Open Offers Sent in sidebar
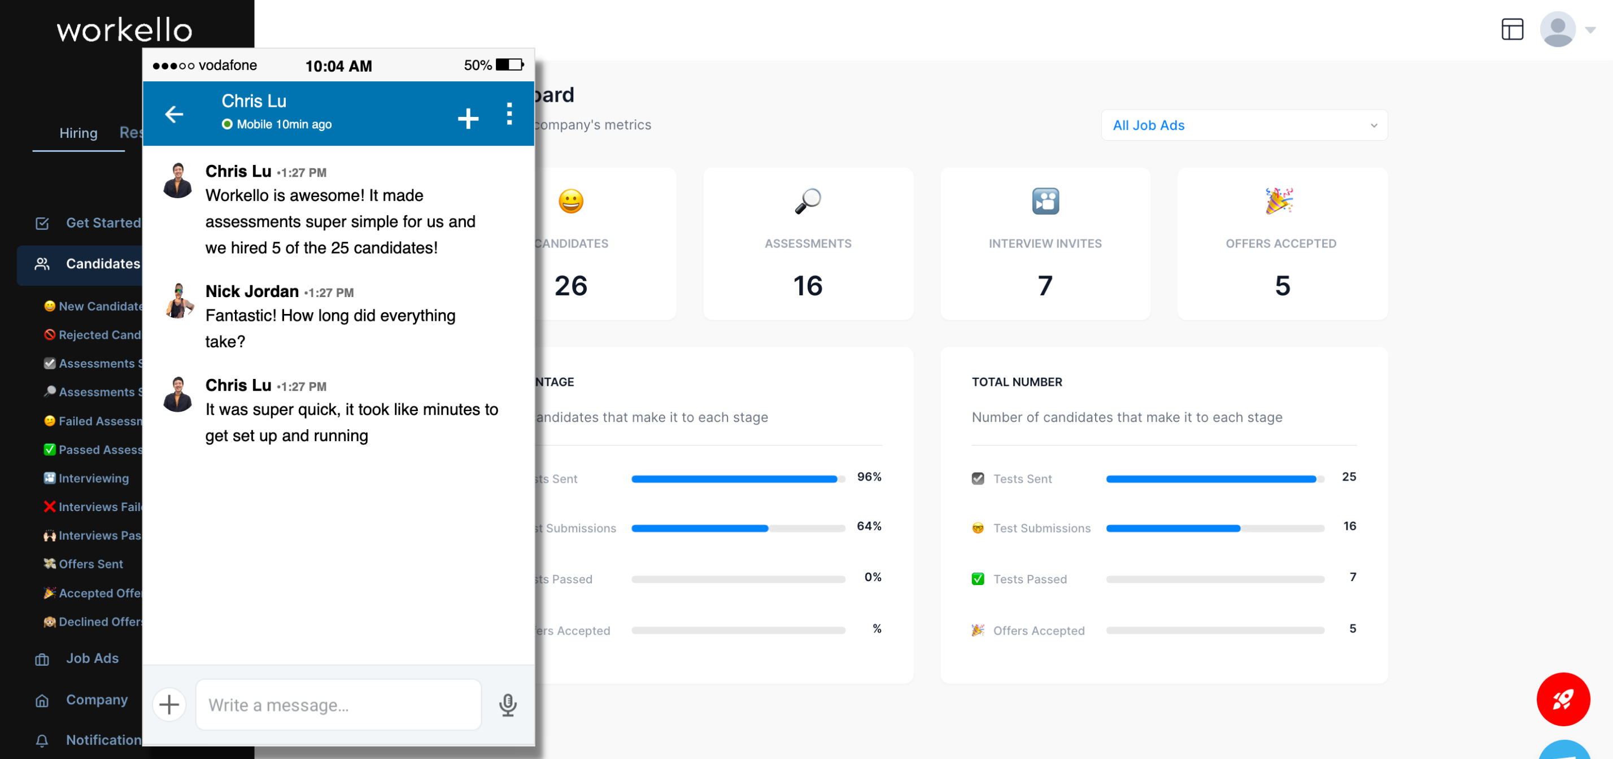Viewport: 1613px width, 759px height. point(83,564)
